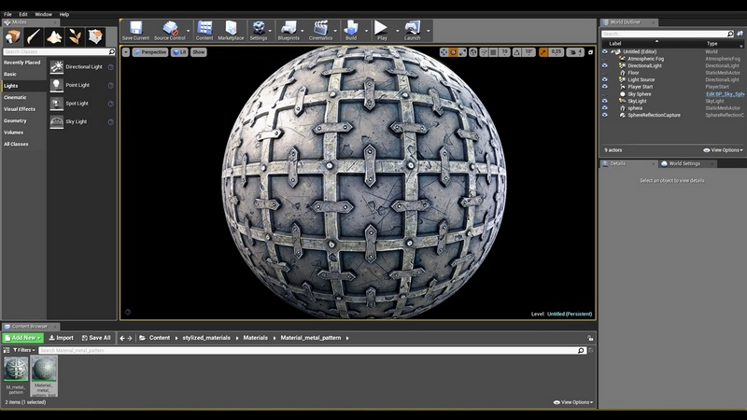The height and width of the screenshot is (420, 747).
Task: Select the Foliage mode icon
Action: click(74, 36)
